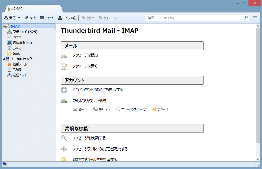The height and width of the screenshot is (169, 262).
Task: Click the 作成 (Write) toolbar button
Action: [x=30, y=18]
